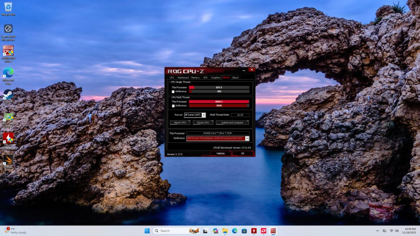
Task: Open the Copilot app in the taskbar
Action: tap(215, 231)
